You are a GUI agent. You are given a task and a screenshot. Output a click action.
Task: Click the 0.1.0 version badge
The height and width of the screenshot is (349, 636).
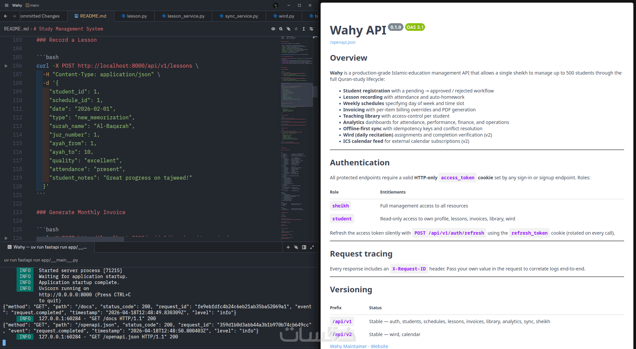click(396, 27)
